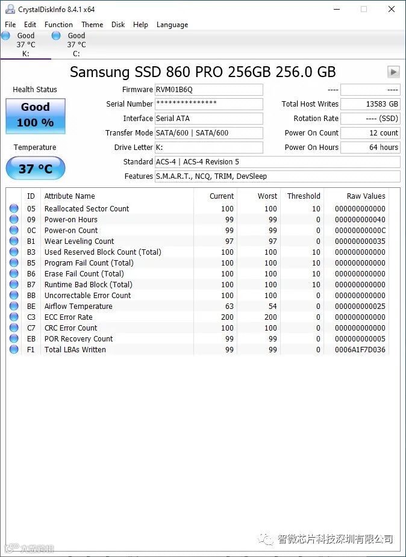Click the Power On Hours value 64 hours
The width and height of the screenshot is (406, 557).
(x=370, y=147)
